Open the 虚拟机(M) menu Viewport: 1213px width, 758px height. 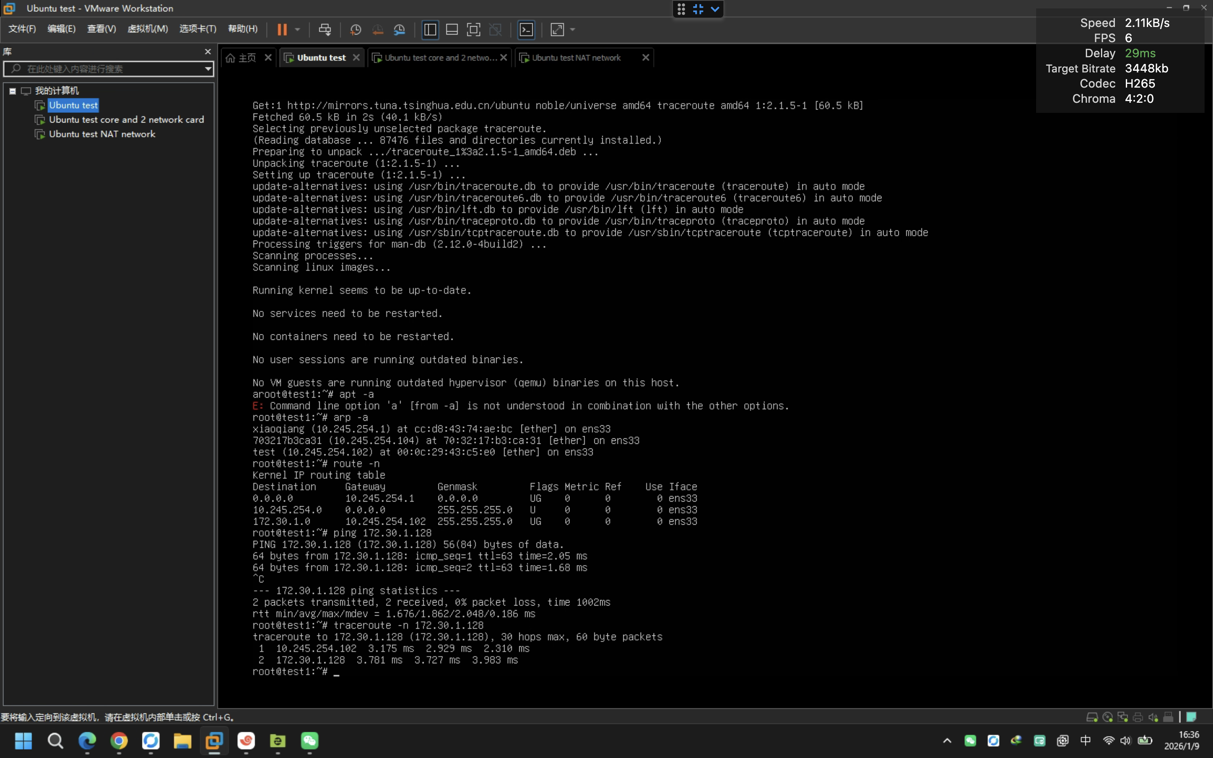tap(147, 29)
